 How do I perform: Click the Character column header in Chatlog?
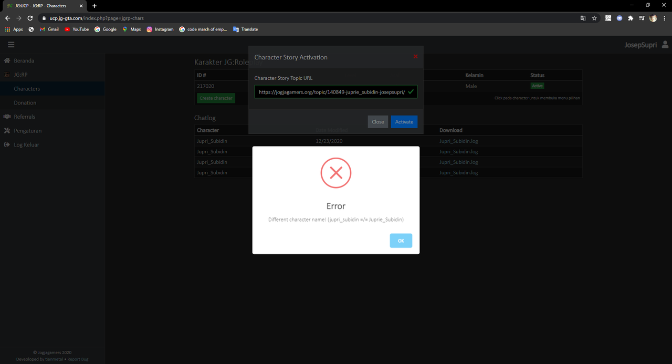coord(208,130)
